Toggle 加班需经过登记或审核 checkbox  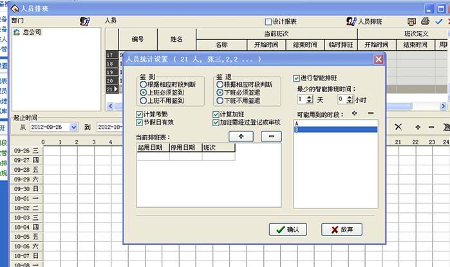click(x=216, y=122)
